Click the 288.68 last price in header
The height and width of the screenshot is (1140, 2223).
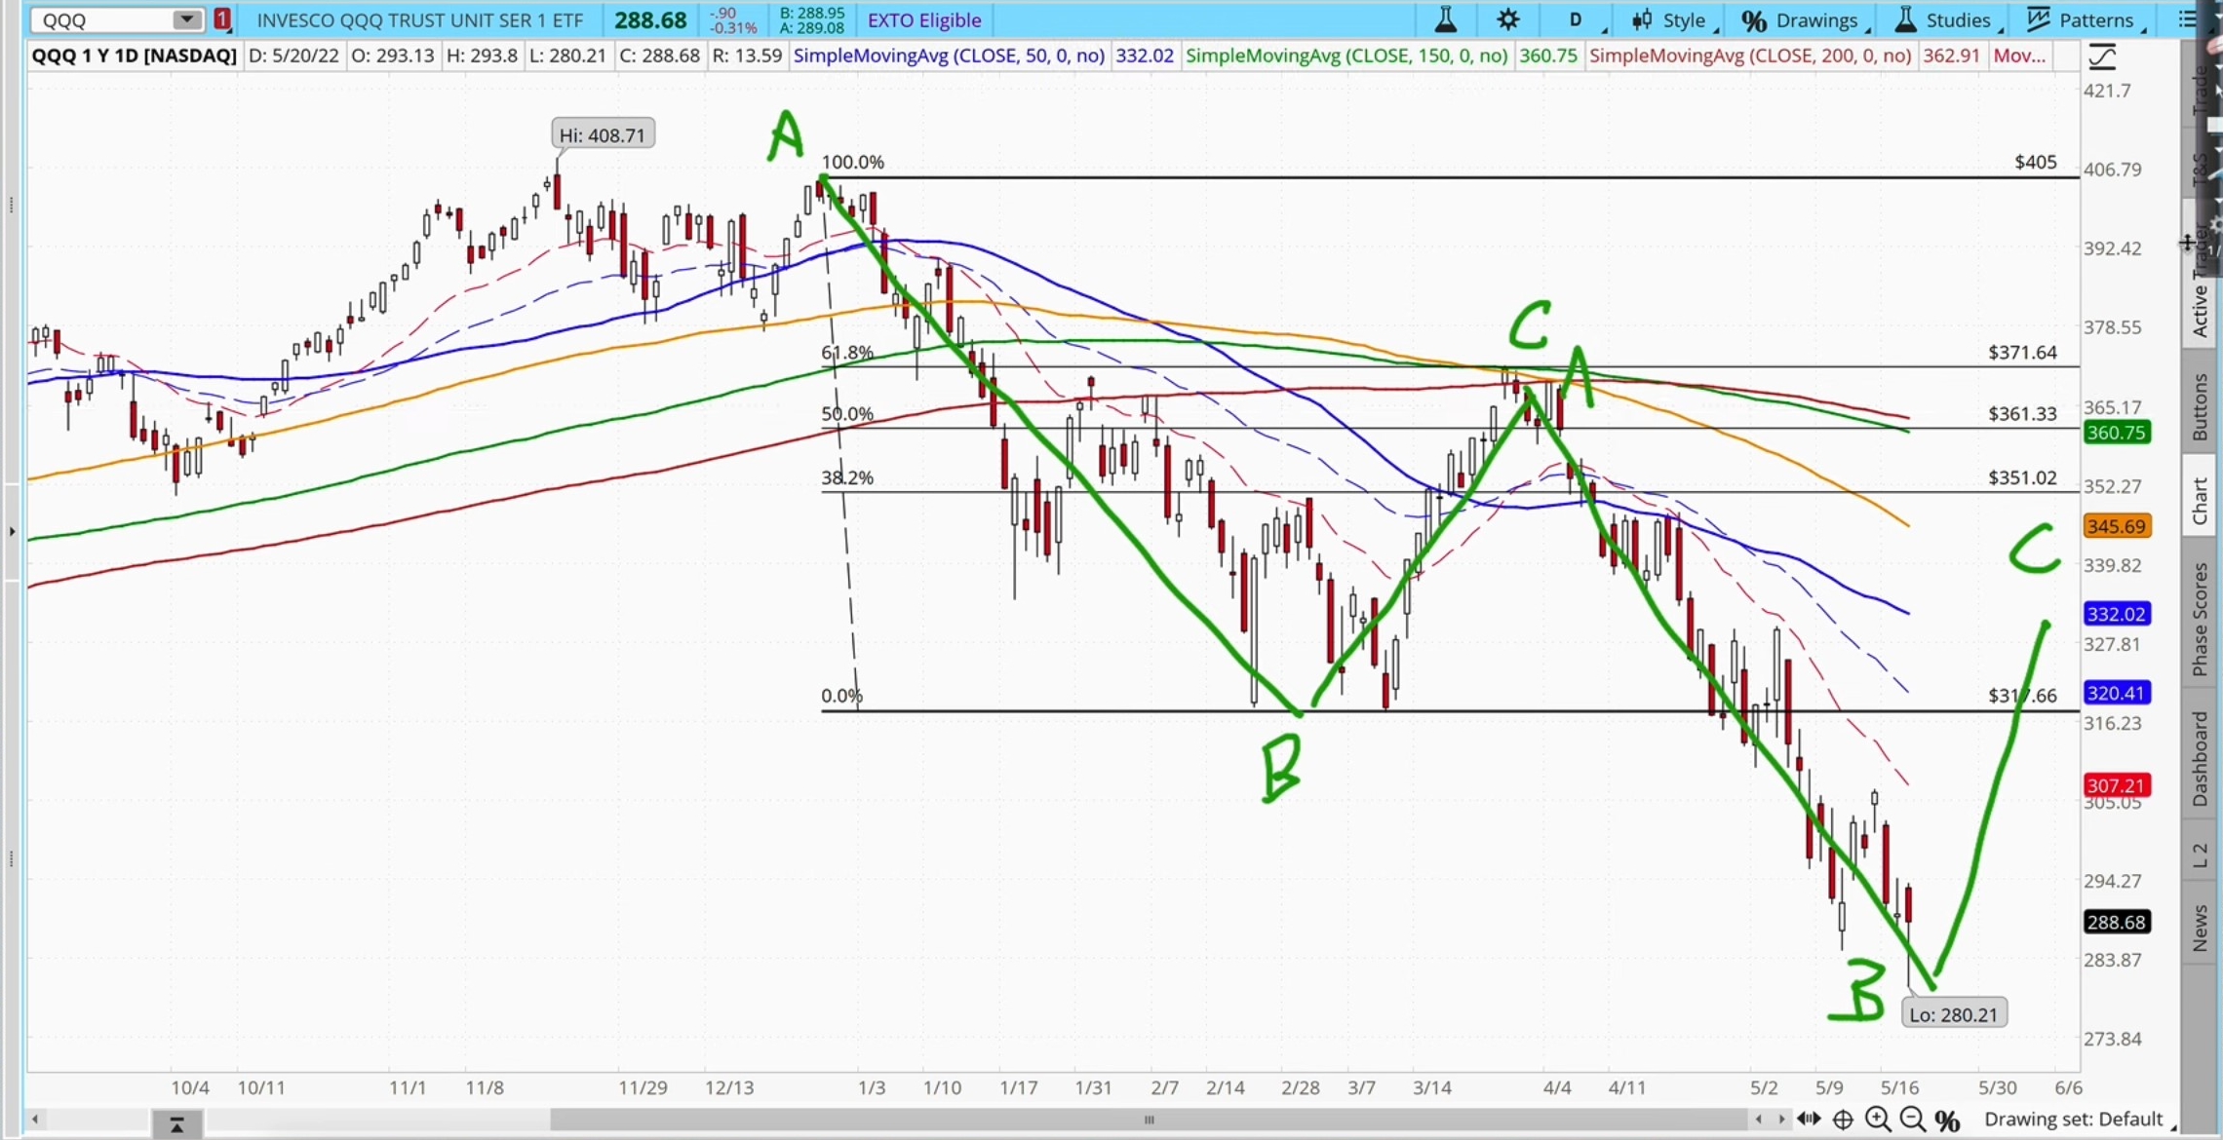[x=650, y=19]
